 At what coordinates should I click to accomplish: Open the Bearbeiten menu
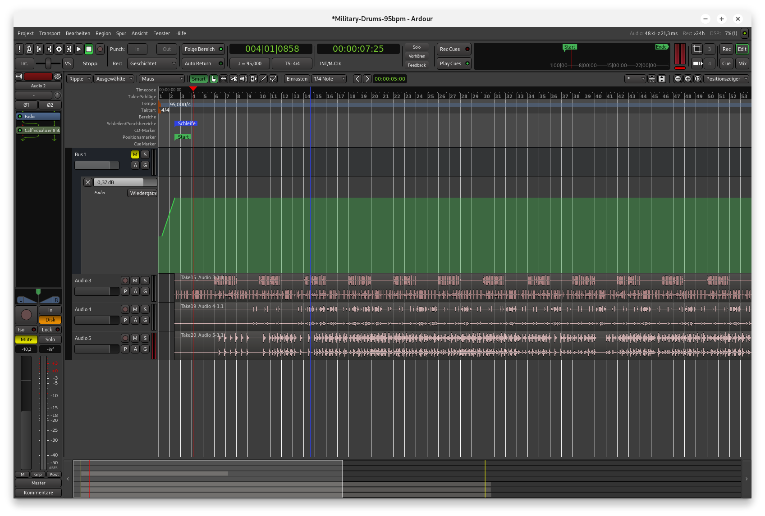pos(78,33)
